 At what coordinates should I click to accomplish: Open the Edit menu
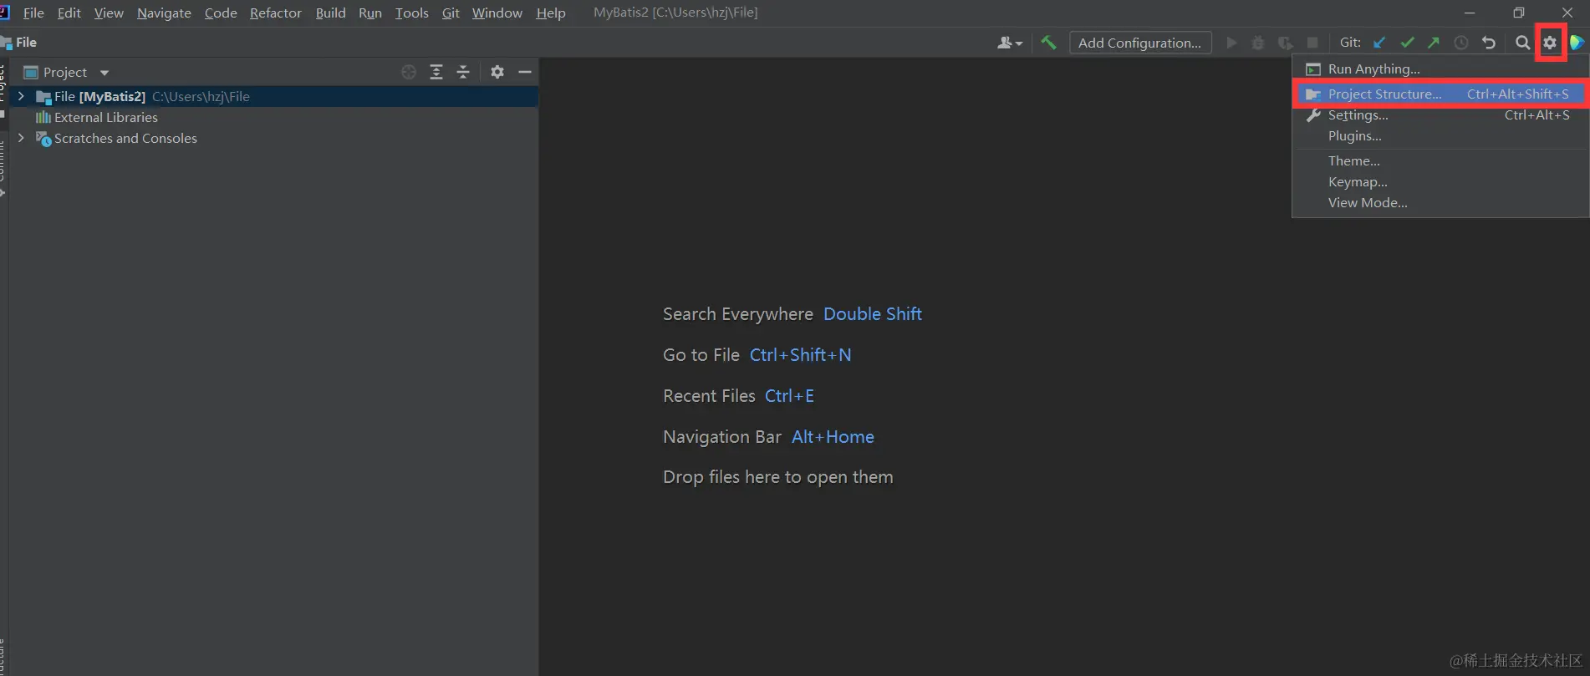[69, 13]
